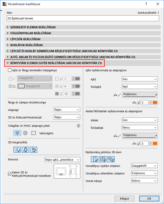164x204 pixels.
Task: Open info icon for Világítás és HVAC jelek
Action: 79,126
